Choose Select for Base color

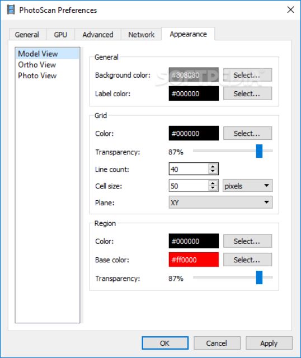click(x=247, y=260)
